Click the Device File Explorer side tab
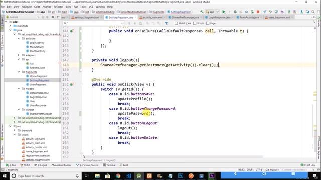The height and width of the screenshot is (180, 321). tap(319, 148)
